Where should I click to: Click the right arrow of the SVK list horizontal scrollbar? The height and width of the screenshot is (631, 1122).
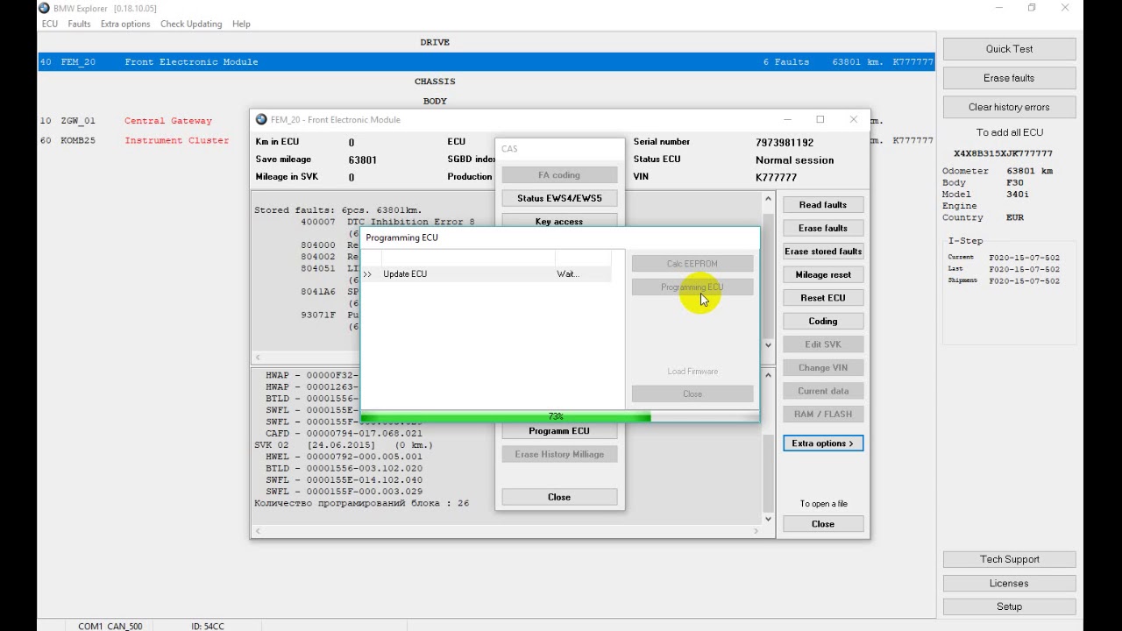(x=756, y=531)
